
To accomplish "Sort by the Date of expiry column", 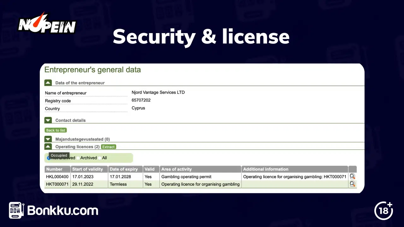I will coord(124,169).
